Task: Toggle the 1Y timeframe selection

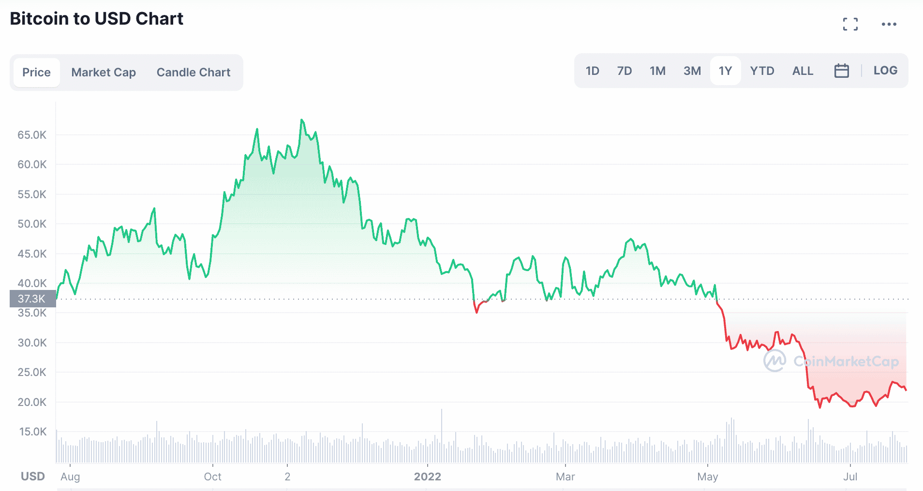Action: [x=725, y=71]
